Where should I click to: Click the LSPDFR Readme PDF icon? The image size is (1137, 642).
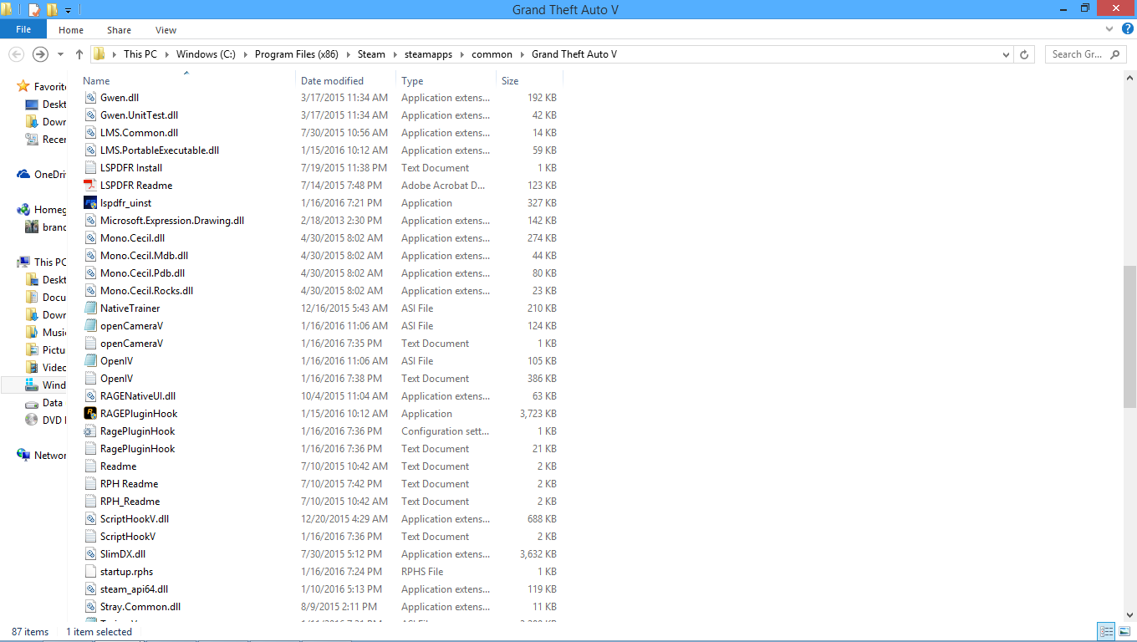point(91,186)
